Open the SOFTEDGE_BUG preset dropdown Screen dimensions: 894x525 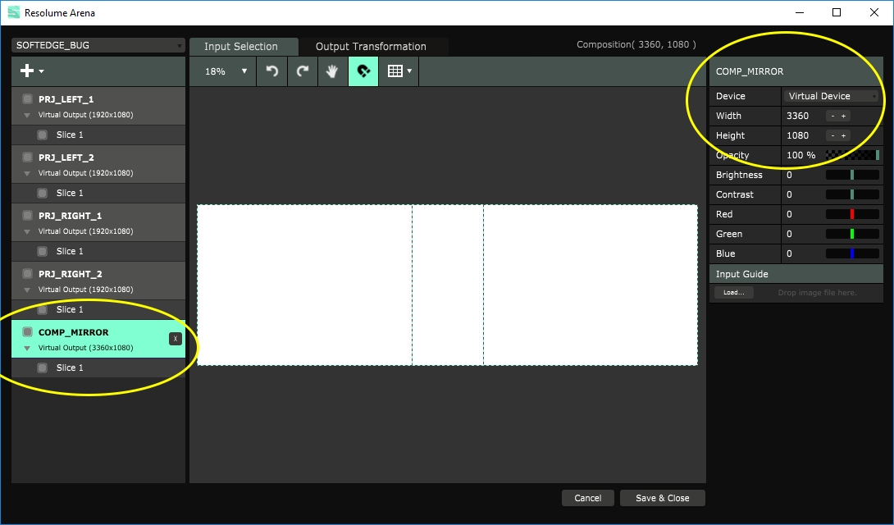coord(98,45)
